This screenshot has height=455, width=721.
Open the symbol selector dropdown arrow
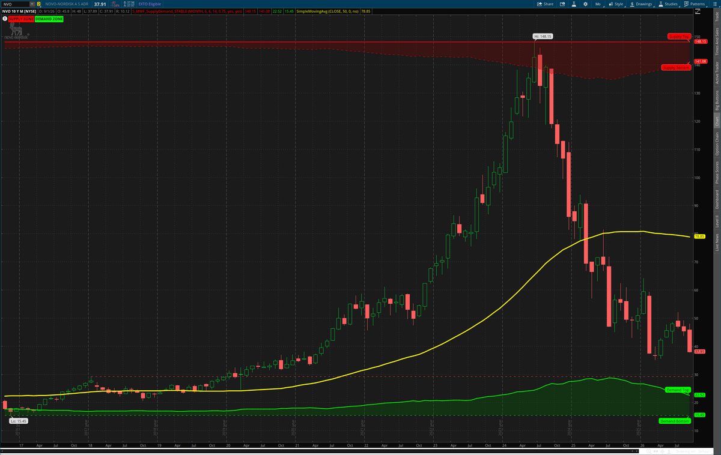click(33, 4)
